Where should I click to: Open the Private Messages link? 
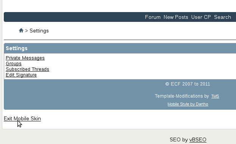coord(25,58)
